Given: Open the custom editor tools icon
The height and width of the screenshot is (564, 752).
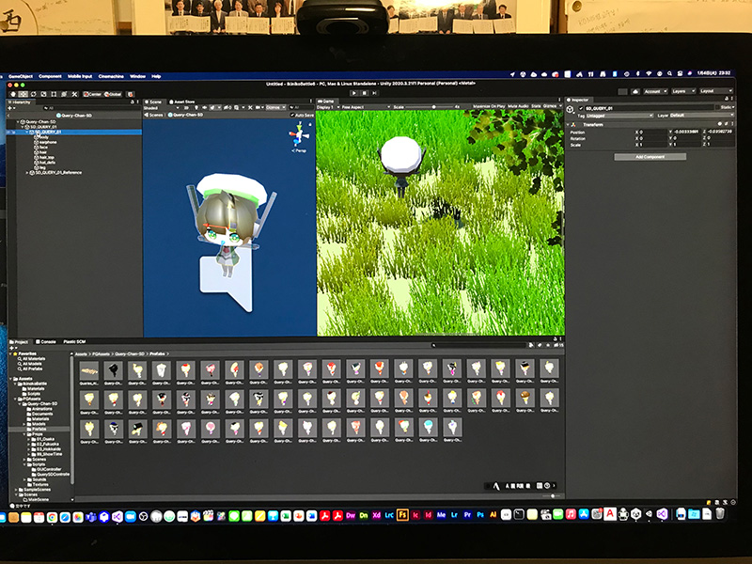Looking at the screenshot, I should click(74, 94).
